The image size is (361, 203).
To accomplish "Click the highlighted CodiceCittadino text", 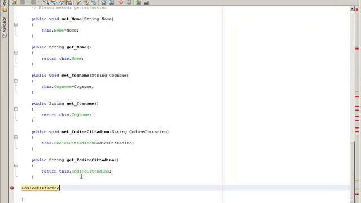I will (41, 188).
